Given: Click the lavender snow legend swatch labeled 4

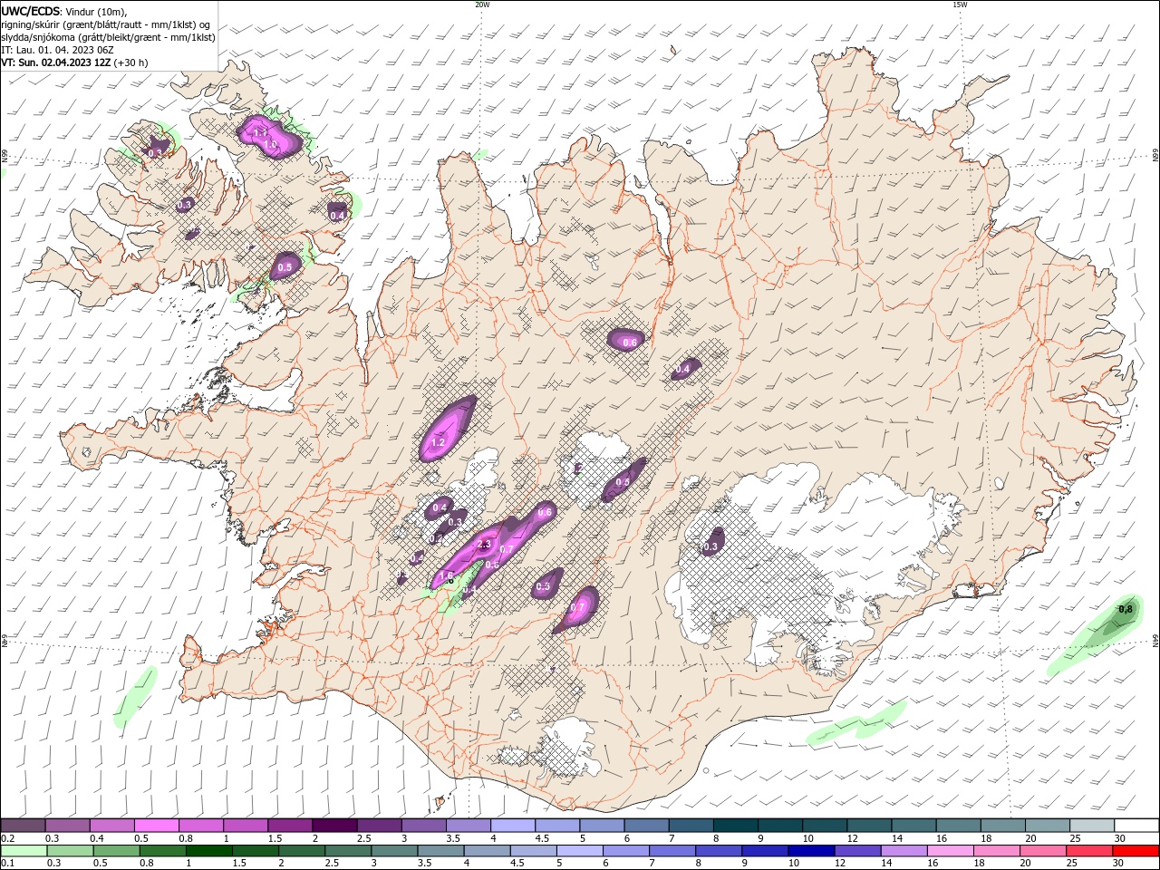Looking at the screenshot, I should coord(513,826).
